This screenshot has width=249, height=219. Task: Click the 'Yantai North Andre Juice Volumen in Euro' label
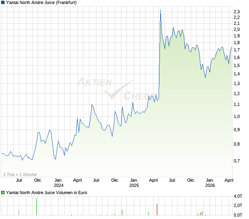coord(47,193)
